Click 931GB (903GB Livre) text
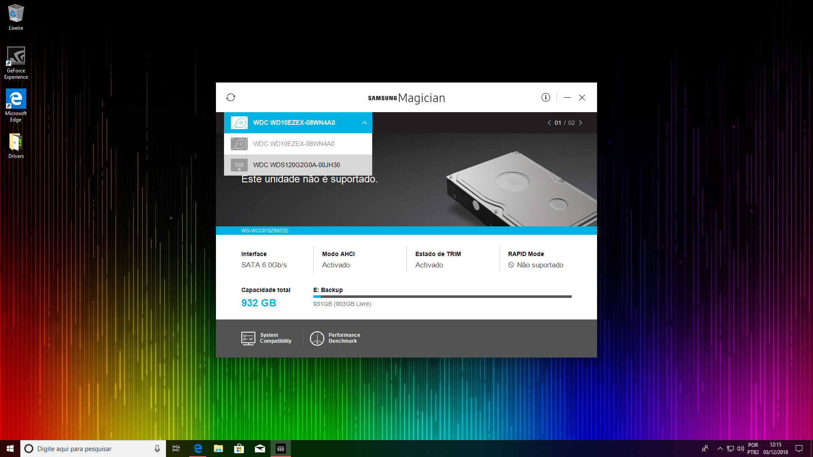 [x=342, y=304]
